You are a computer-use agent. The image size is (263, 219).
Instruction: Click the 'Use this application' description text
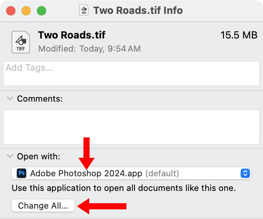123,189
